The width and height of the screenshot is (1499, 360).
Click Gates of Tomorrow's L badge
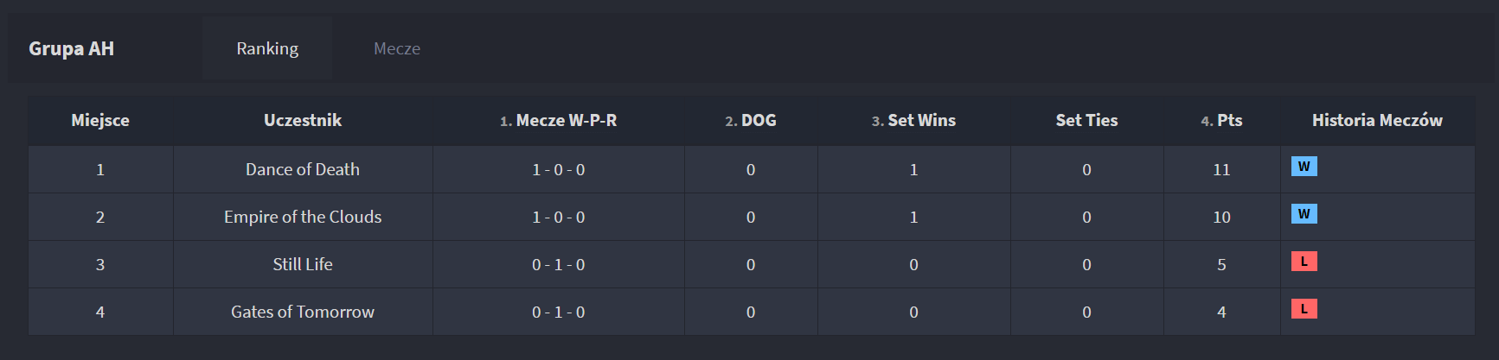pyautogui.click(x=1304, y=309)
